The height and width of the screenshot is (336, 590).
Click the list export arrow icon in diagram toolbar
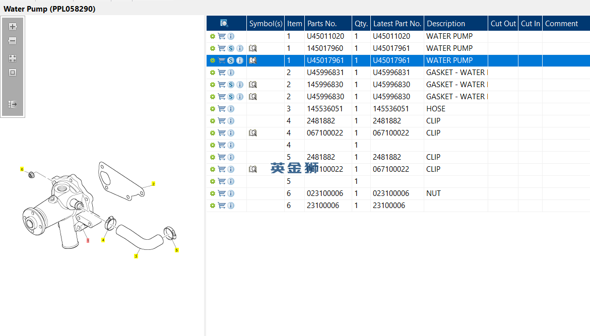pyautogui.click(x=13, y=104)
